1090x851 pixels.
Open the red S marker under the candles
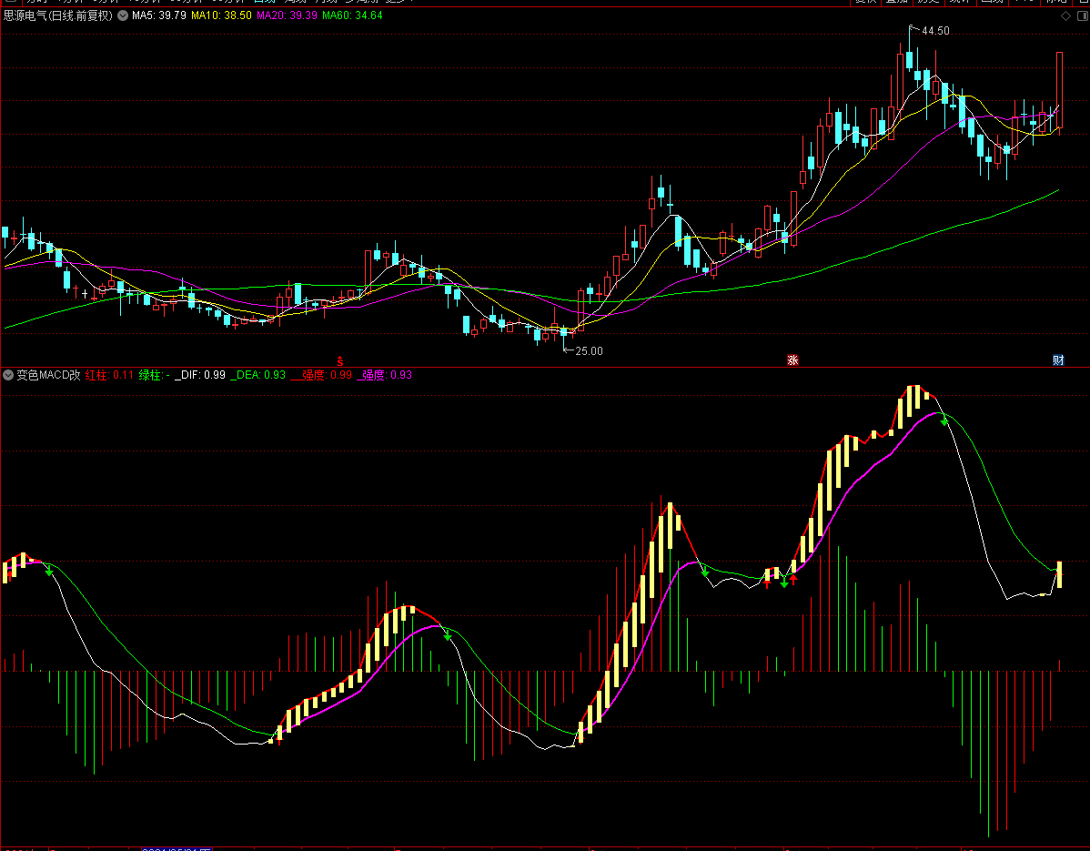coord(340,360)
